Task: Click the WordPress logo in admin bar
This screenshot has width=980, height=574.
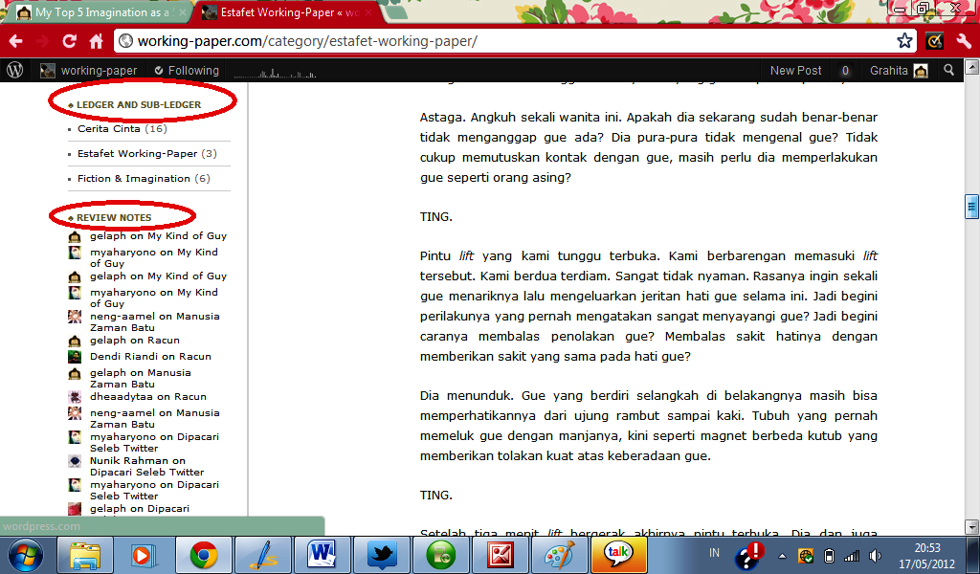Action: 14,70
